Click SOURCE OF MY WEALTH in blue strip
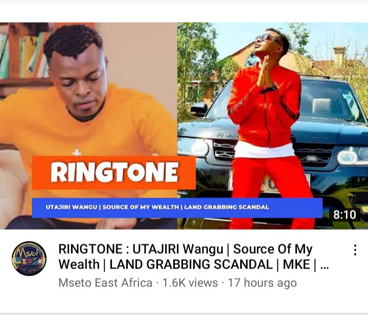The width and height of the screenshot is (368, 315). [x=141, y=207]
